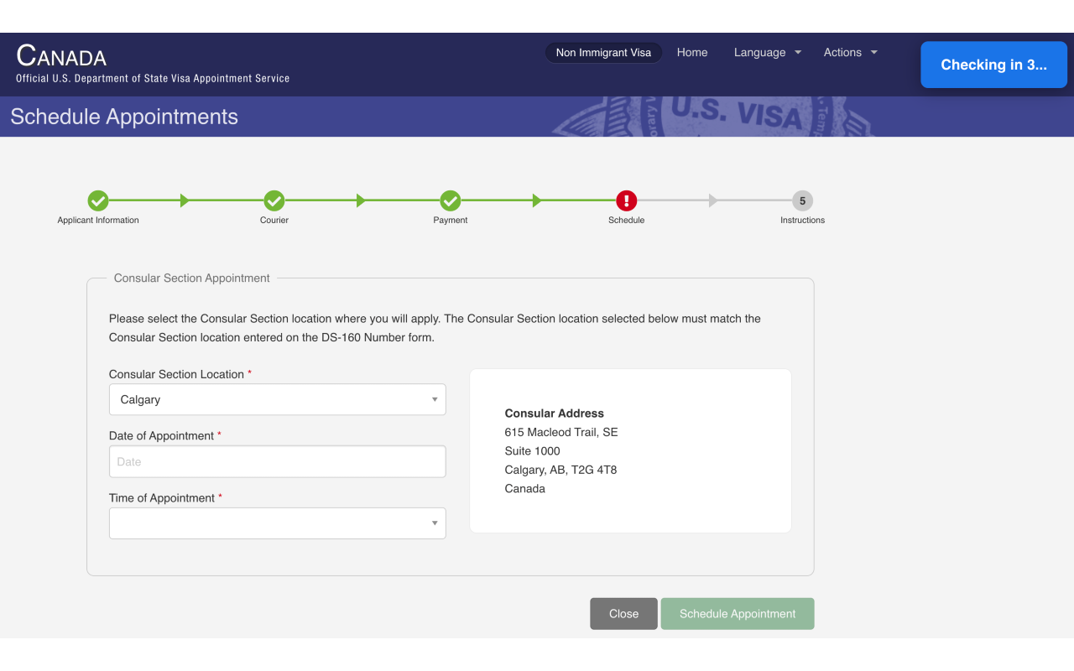The image size is (1074, 671).
Task: Click the Courier step label
Action: [x=274, y=221]
